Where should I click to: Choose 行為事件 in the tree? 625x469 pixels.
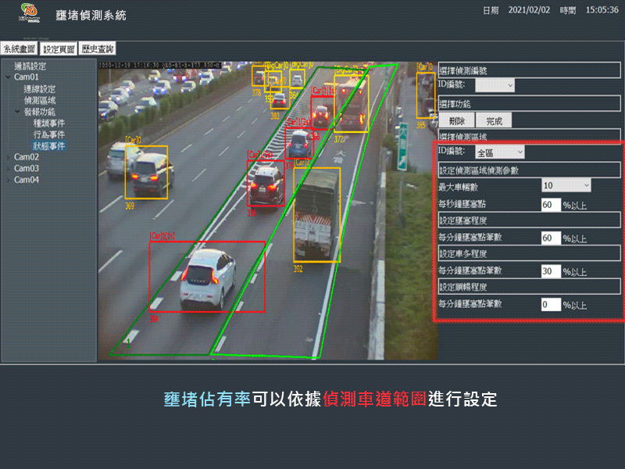pyautogui.click(x=48, y=134)
